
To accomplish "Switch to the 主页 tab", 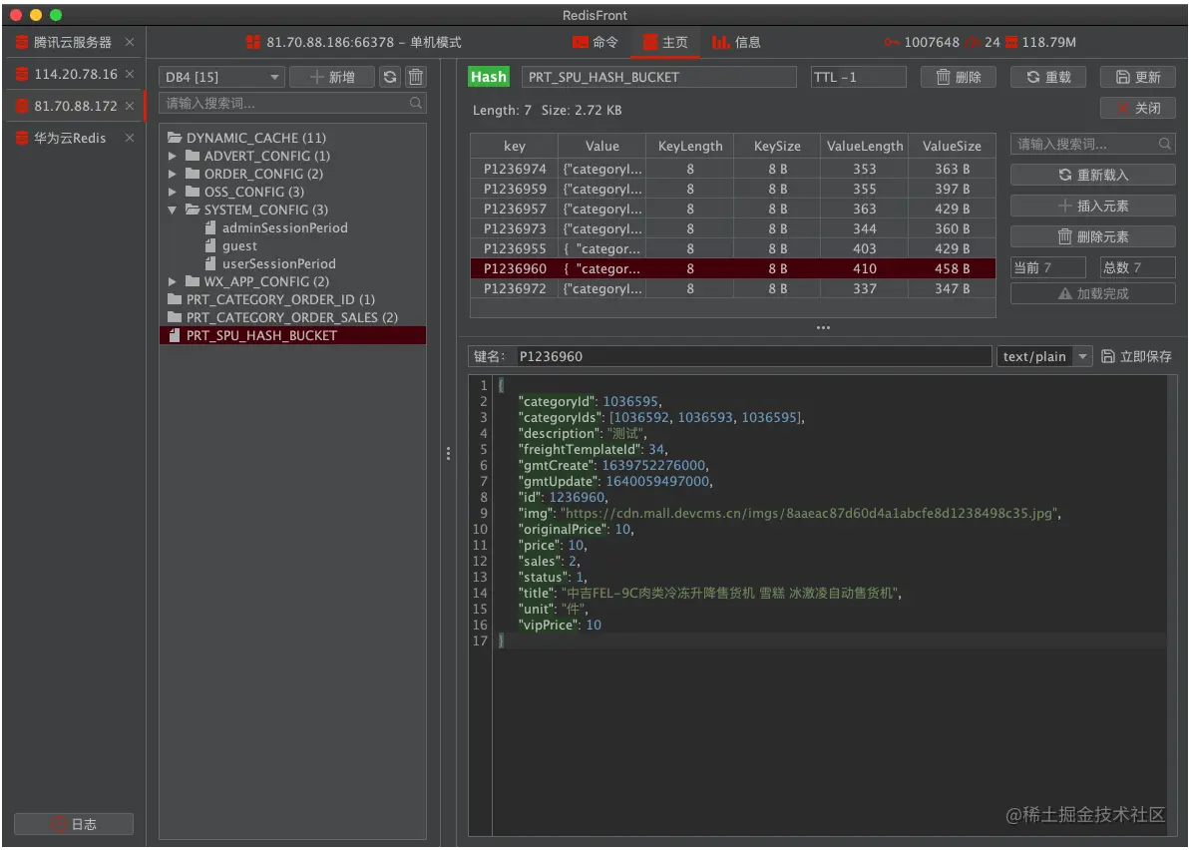I will (x=665, y=43).
